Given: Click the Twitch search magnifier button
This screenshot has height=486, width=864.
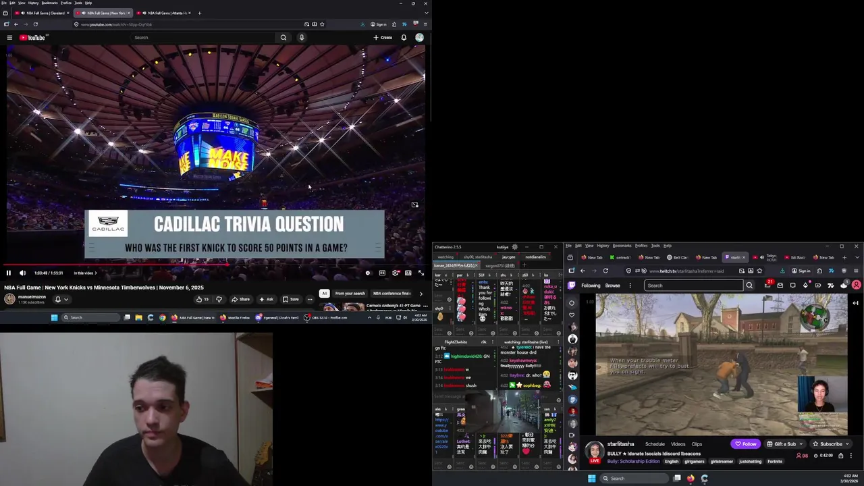Looking at the screenshot, I should pyautogui.click(x=749, y=286).
